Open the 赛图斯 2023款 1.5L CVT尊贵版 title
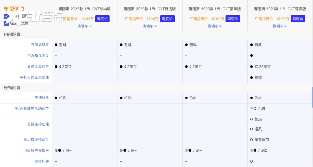 (x=280, y=8)
